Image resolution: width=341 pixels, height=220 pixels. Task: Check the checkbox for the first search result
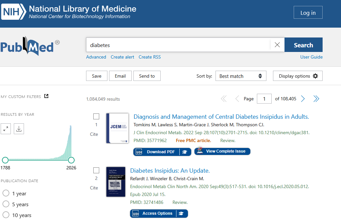(96, 116)
